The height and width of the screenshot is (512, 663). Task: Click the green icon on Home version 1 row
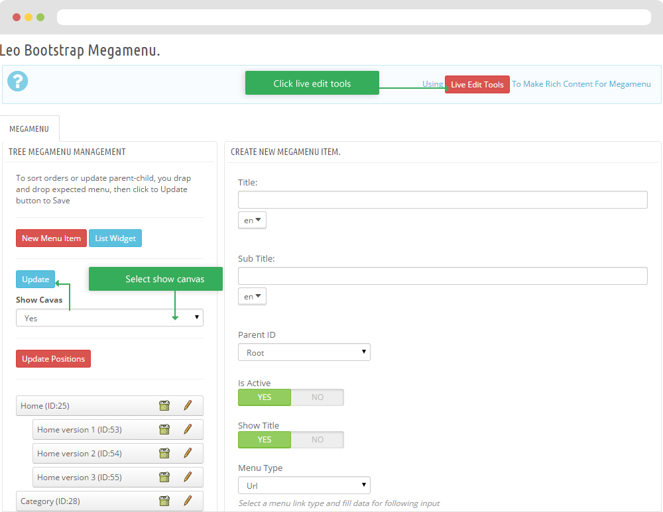pyautogui.click(x=164, y=430)
